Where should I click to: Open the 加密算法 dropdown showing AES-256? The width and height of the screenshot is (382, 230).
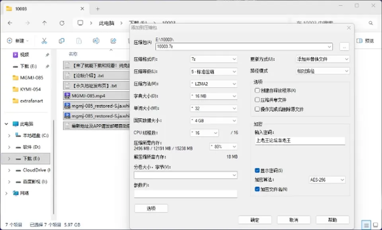327,179
